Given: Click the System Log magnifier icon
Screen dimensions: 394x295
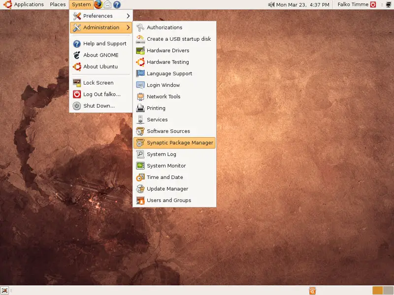Looking at the screenshot, I should click(x=140, y=154).
